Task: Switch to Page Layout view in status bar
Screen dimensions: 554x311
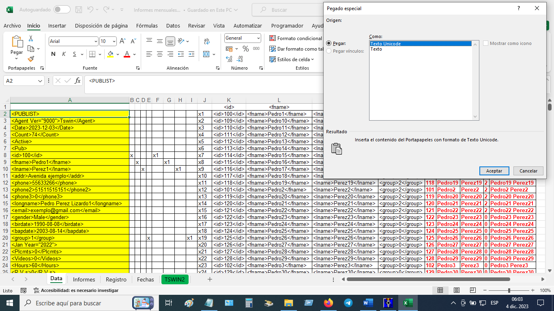Action: point(457,290)
